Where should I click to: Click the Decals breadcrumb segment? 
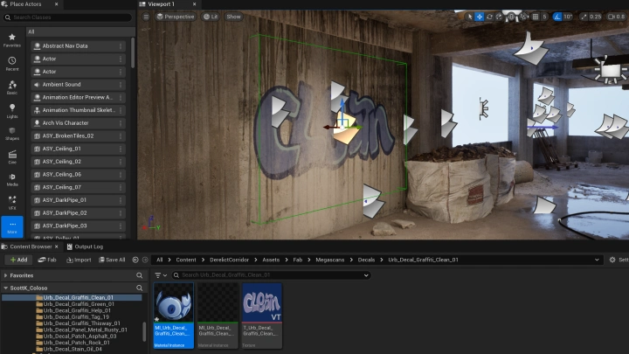coord(366,260)
